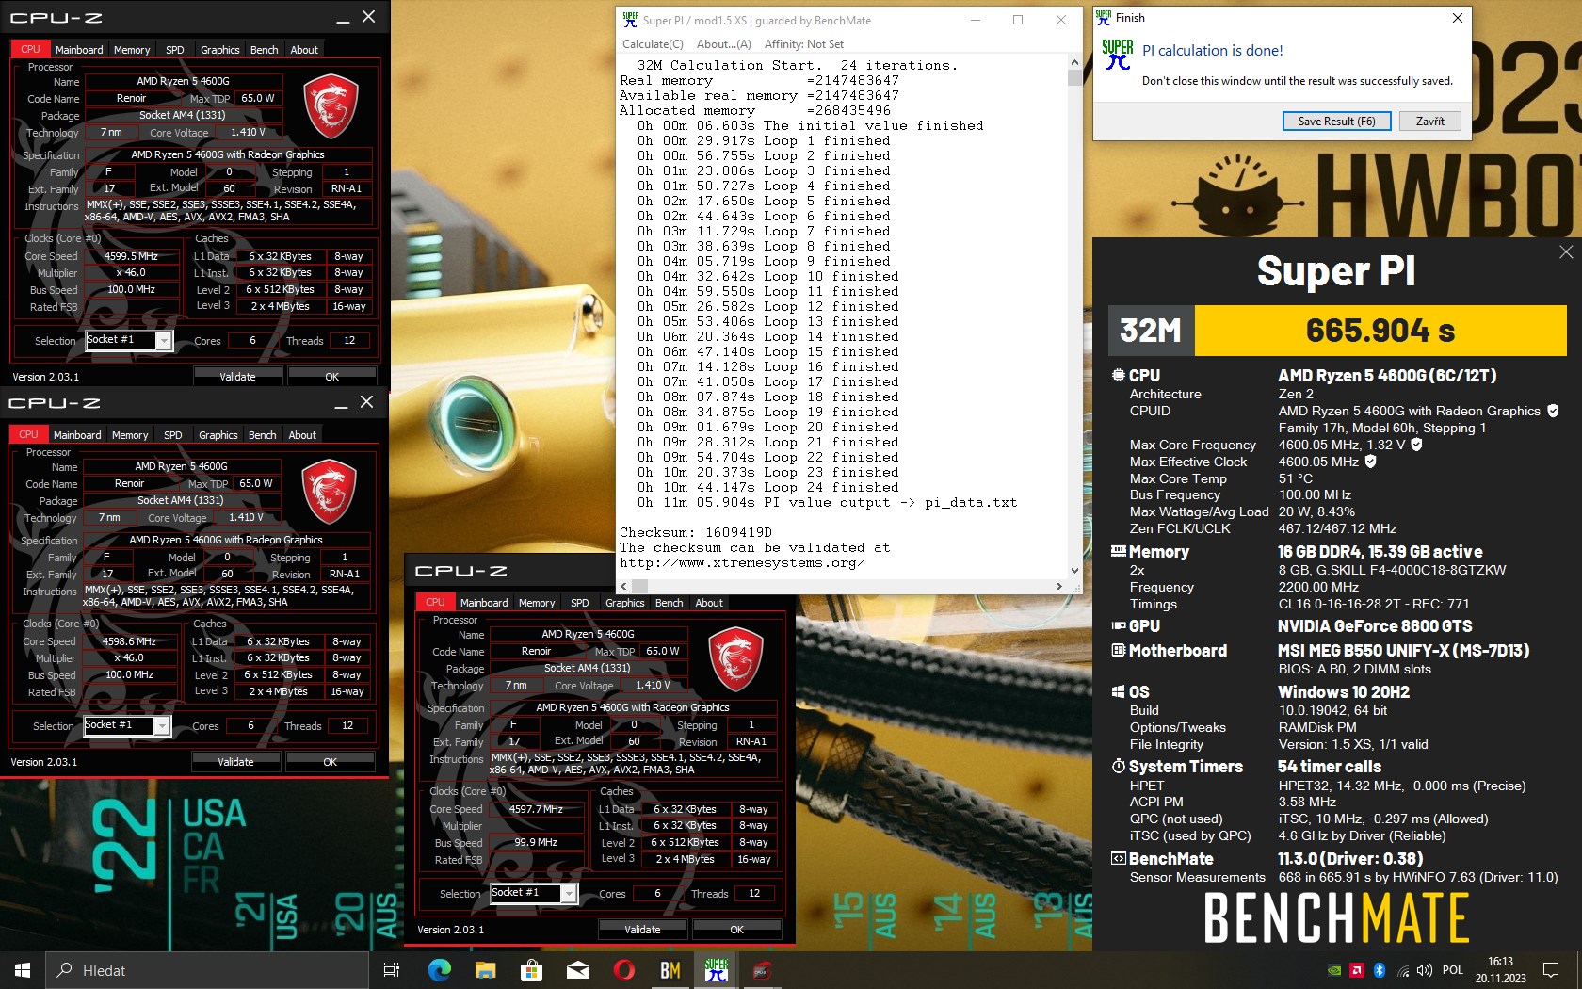Click OK in top CPU-Z window
This screenshot has height=989, width=1582.
[332, 376]
